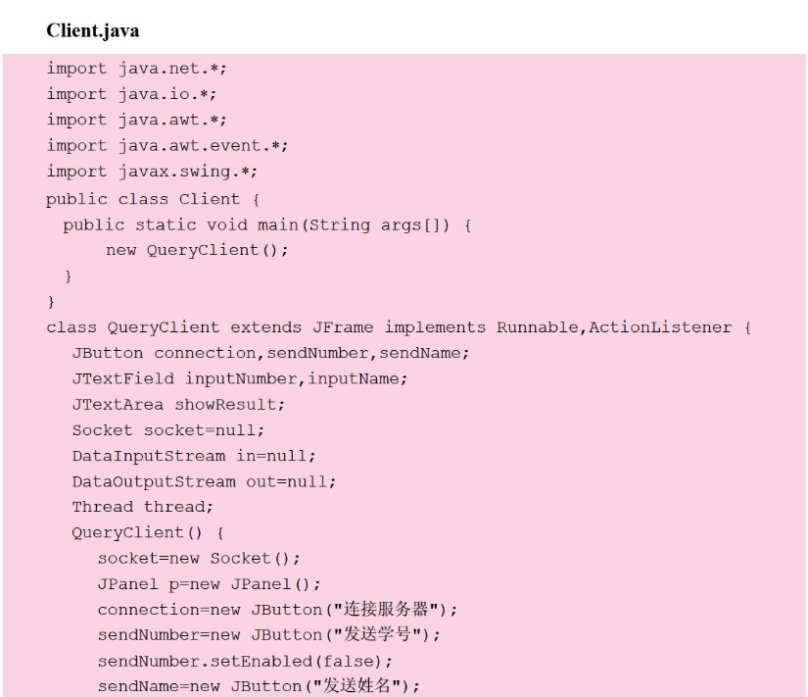Click the Client.java heading

[x=93, y=30]
